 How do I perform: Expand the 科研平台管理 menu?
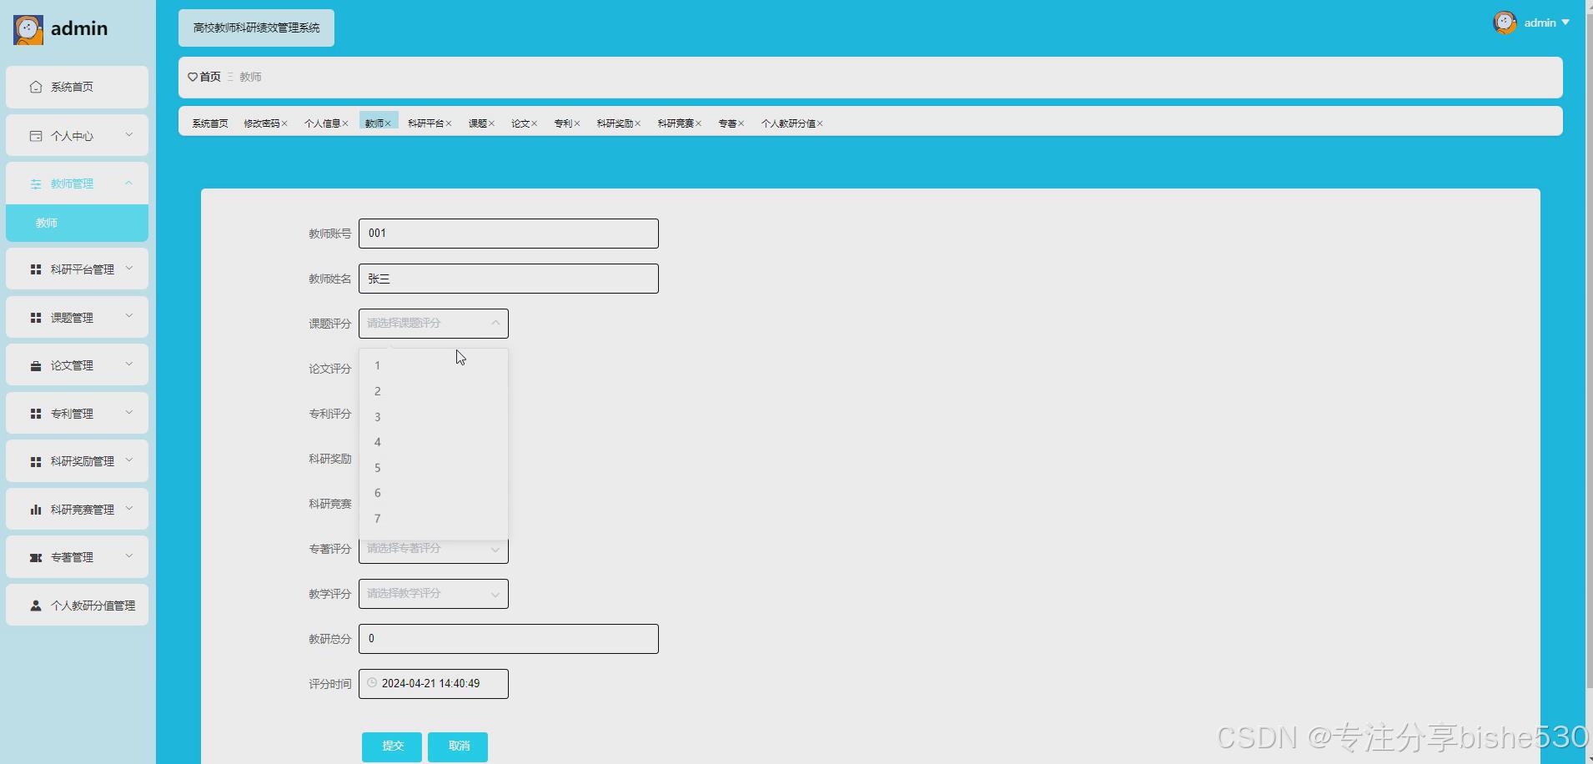(x=129, y=269)
